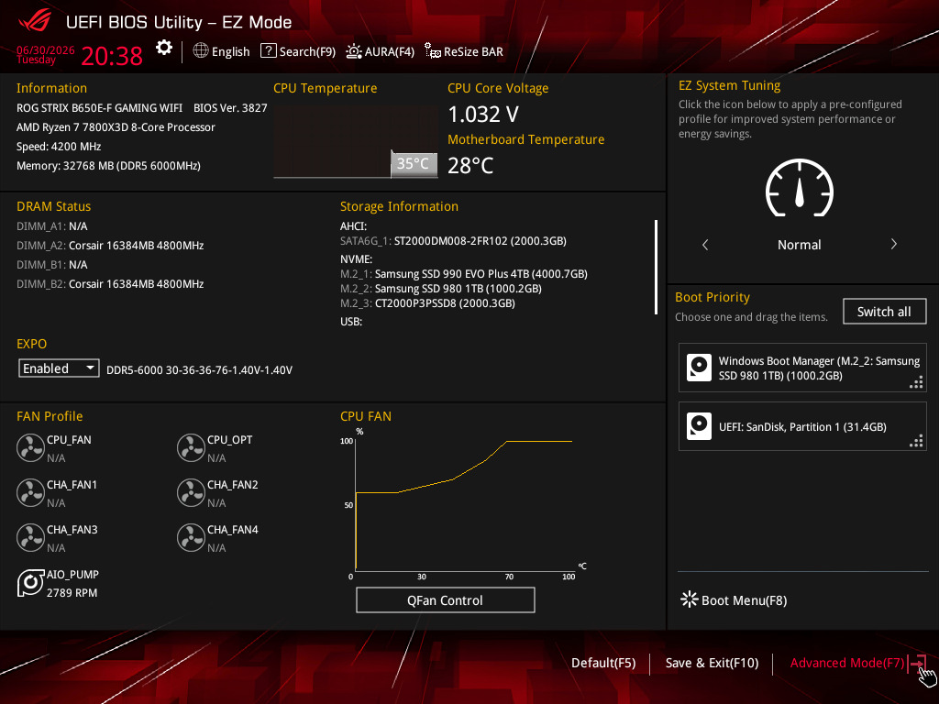Screen dimensions: 939x704
Task: Click the Normal tuning profile label
Action: pos(800,244)
